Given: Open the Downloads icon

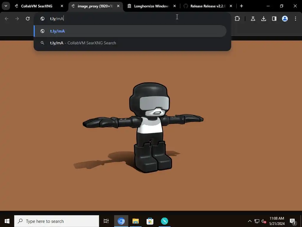Looking at the screenshot, I should tap(264, 19).
